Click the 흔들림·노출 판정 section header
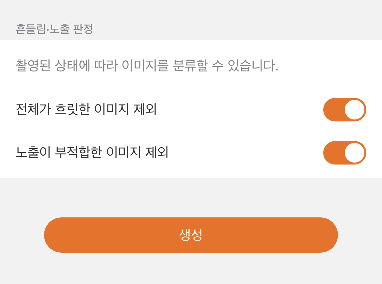The image size is (382, 284). point(55,29)
